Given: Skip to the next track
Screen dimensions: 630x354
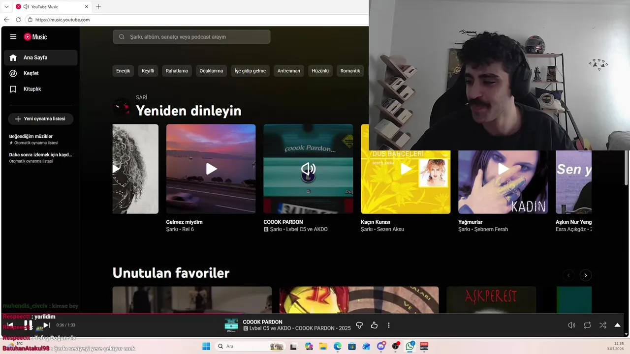Looking at the screenshot, I should 46,325.
